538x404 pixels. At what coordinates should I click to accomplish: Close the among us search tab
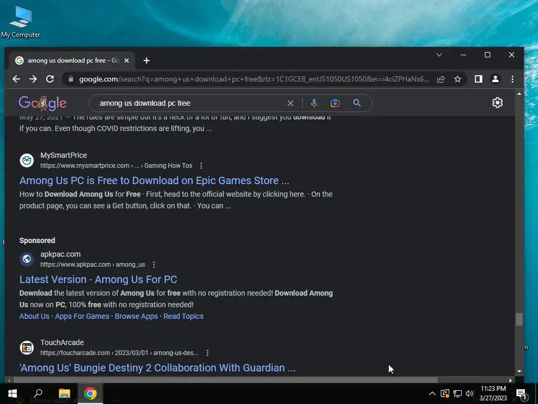pos(127,60)
